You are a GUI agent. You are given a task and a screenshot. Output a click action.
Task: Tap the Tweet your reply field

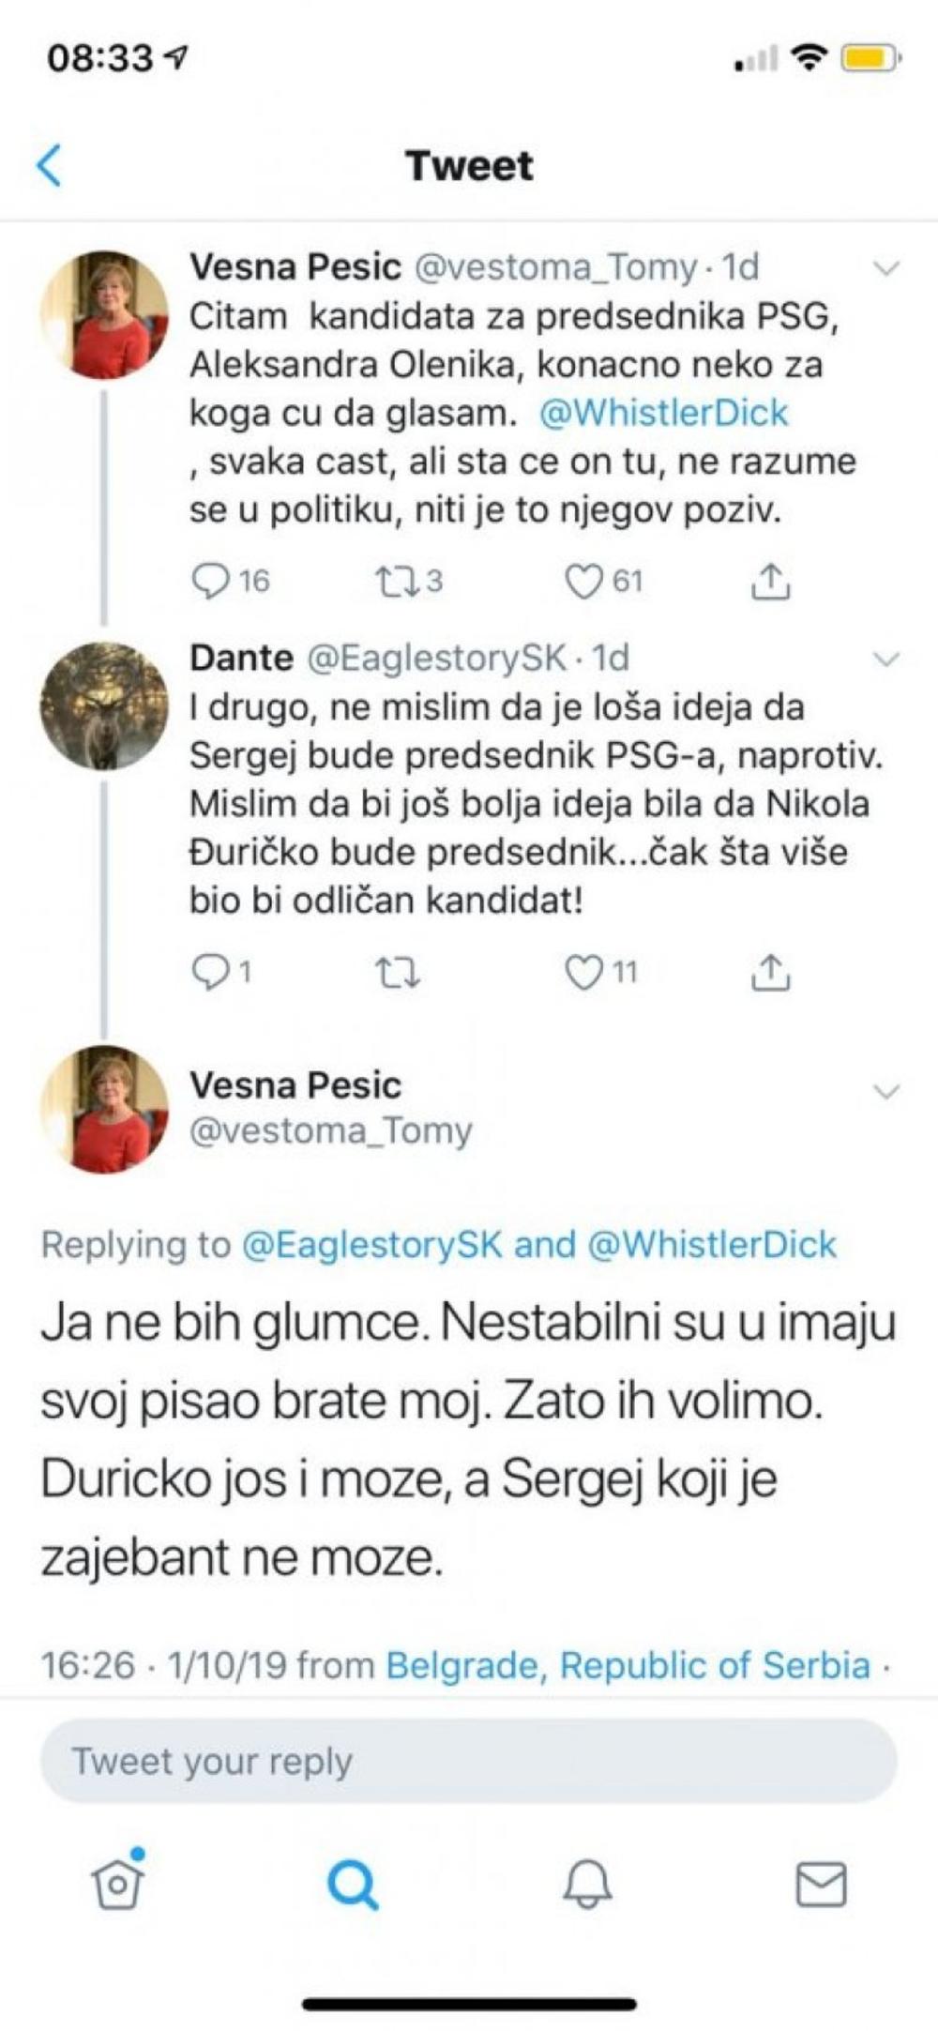[x=469, y=1761]
